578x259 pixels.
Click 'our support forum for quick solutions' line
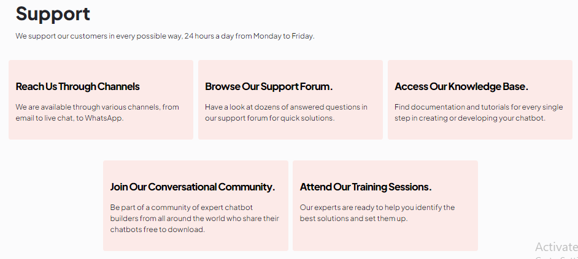coord(270,118)
